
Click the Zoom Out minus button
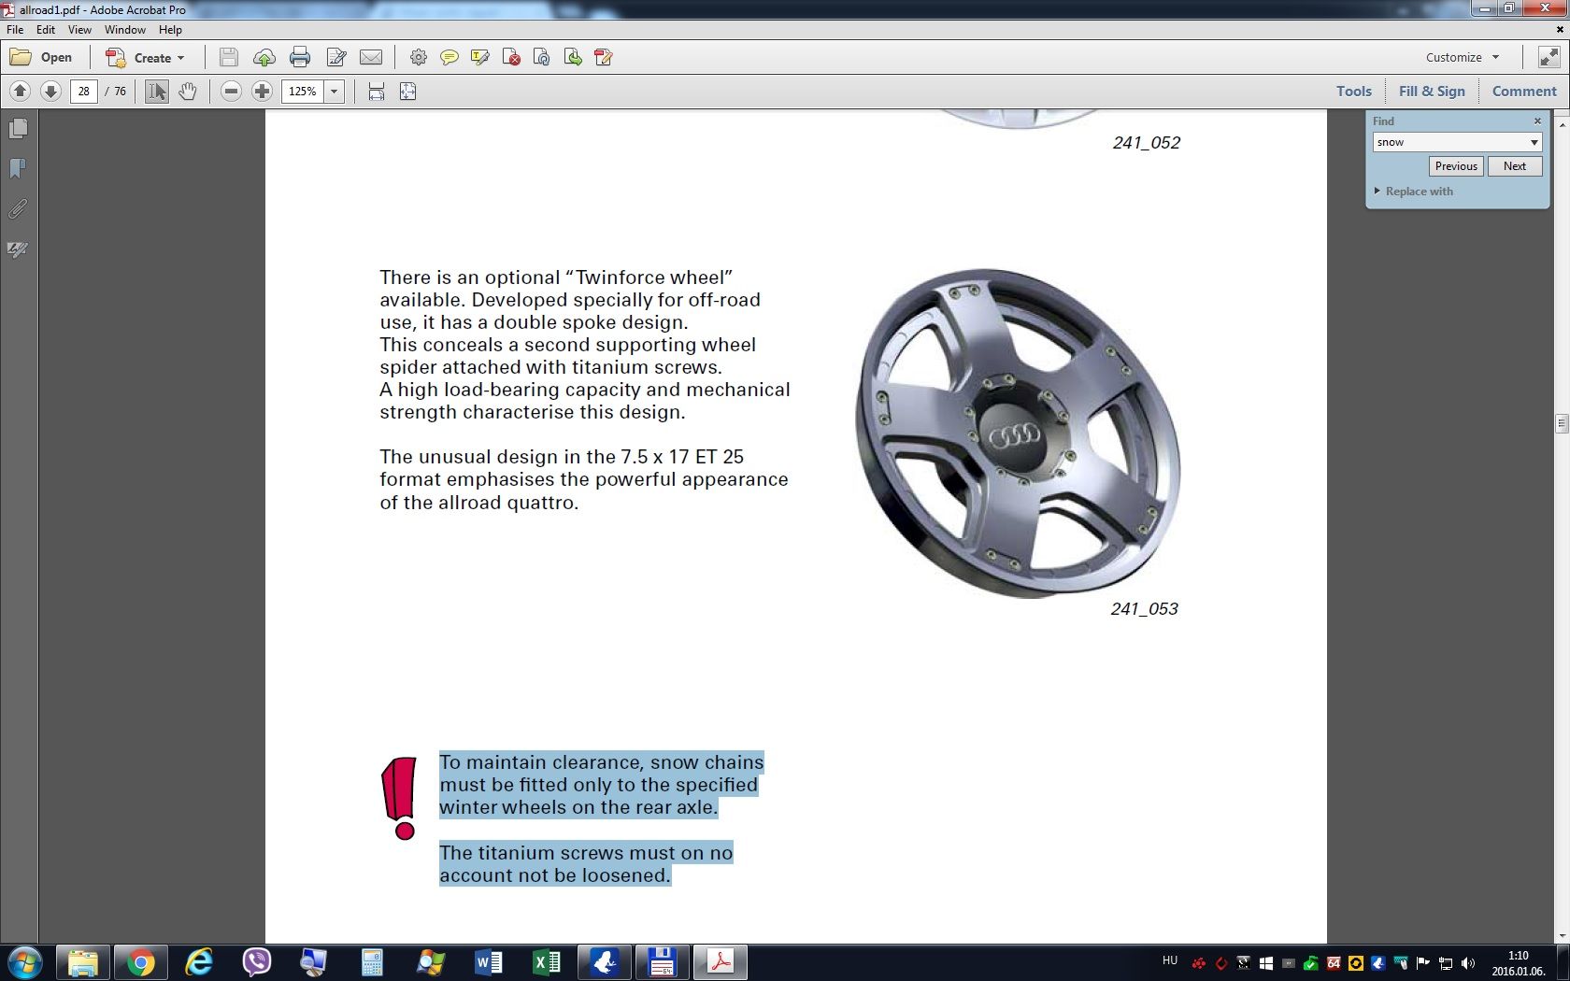(231, 91)
